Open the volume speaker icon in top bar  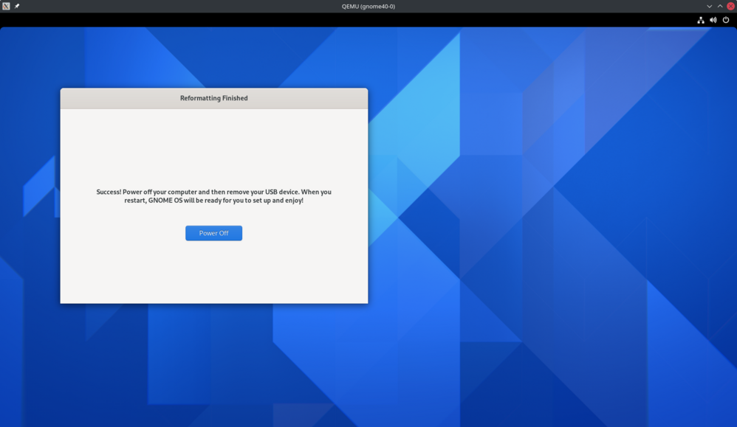pyautogui.click(x=713, y=20)
